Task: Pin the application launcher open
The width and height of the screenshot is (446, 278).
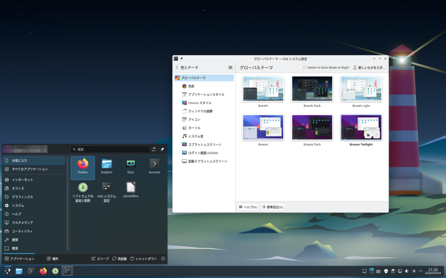Action: (x=162, y=149)
